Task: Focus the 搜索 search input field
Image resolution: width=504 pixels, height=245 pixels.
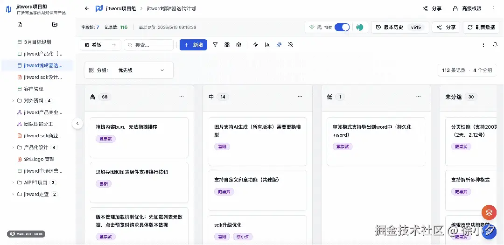Action: (149, 45)
